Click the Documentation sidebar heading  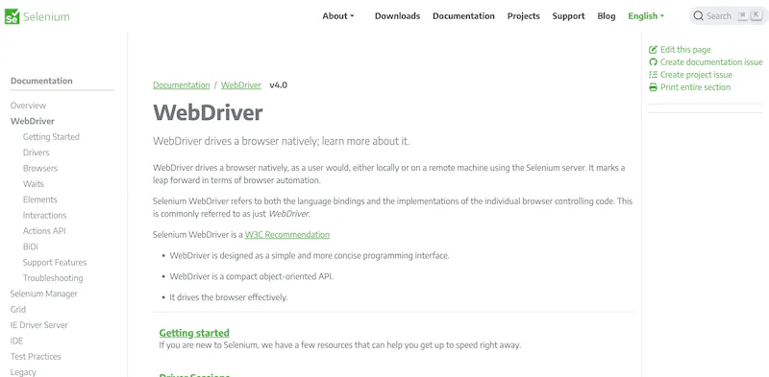tap(41, 81)
